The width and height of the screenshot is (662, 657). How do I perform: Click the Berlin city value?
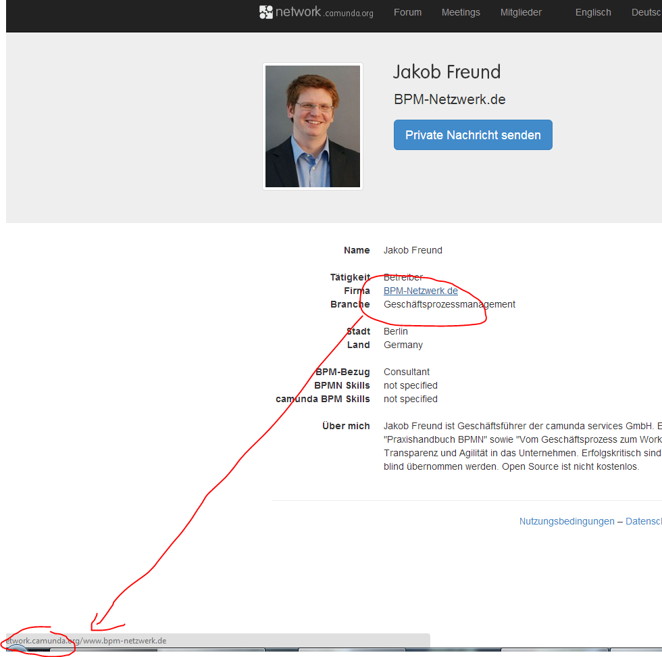[396, 331]
